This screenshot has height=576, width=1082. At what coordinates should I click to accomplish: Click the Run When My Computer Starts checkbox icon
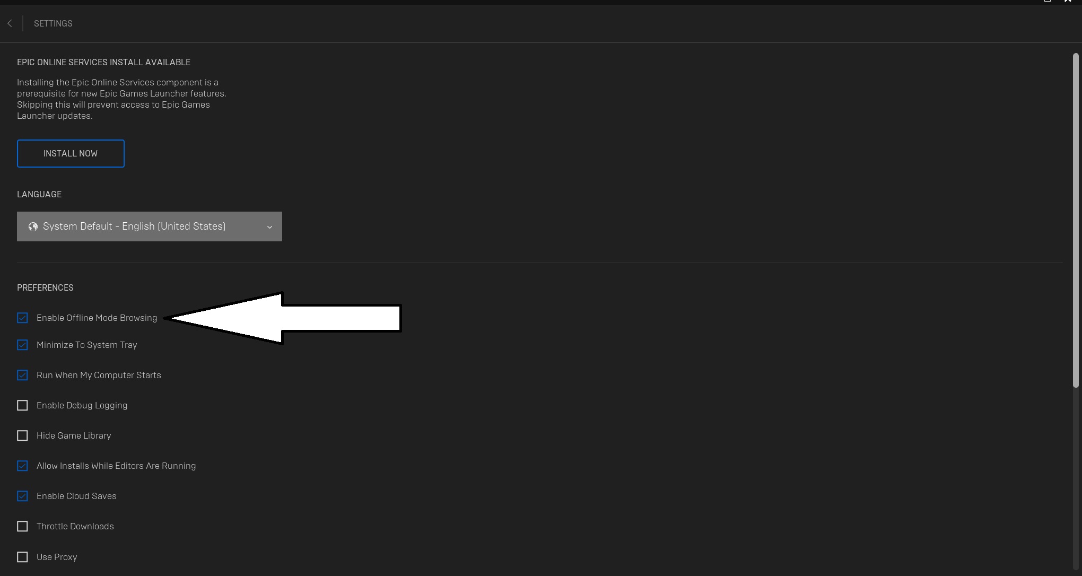click(x=22, y=375)
